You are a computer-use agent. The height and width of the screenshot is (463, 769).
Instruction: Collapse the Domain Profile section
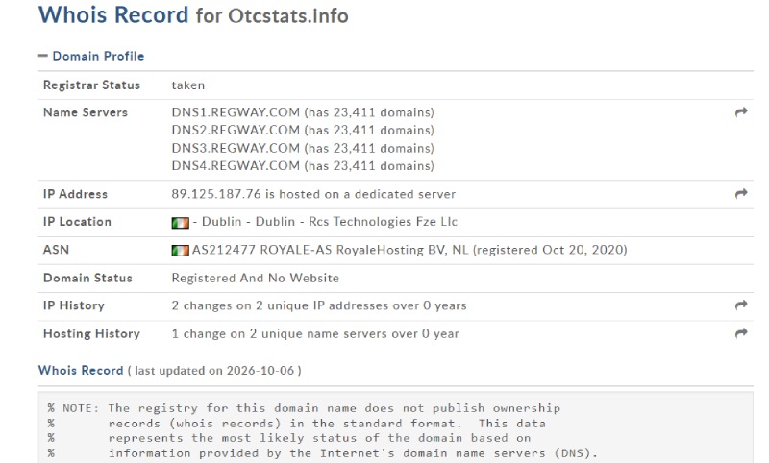91,56
